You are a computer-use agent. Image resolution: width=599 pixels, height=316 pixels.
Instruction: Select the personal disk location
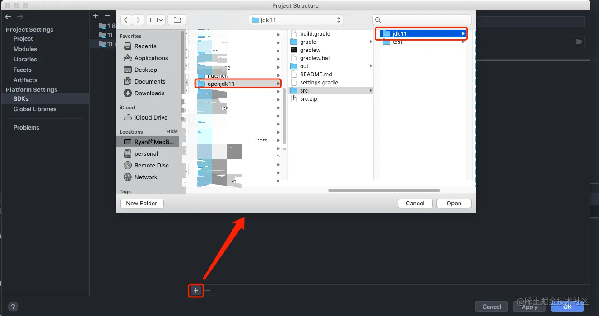click(146, 153)
